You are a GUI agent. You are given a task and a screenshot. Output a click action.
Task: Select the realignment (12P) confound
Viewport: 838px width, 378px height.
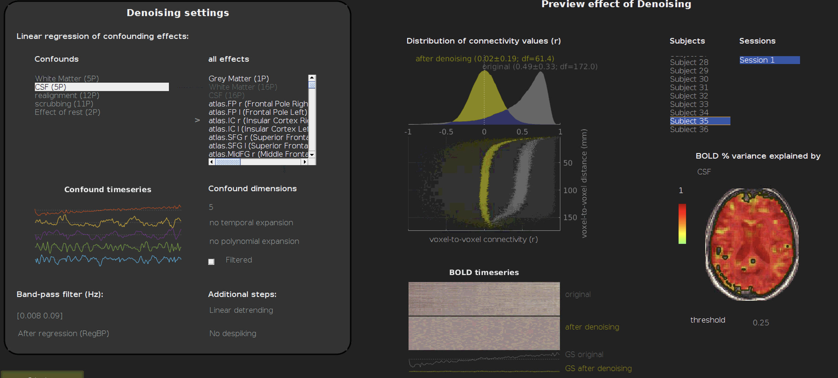(x=67, y=96)
